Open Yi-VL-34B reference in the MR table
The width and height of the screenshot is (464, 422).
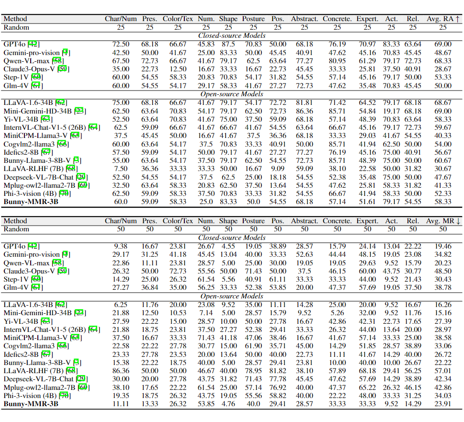(46, 321)
